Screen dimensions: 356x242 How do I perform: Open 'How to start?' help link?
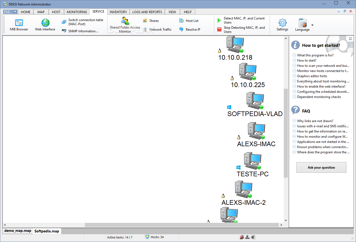click(x=307, y=60)
